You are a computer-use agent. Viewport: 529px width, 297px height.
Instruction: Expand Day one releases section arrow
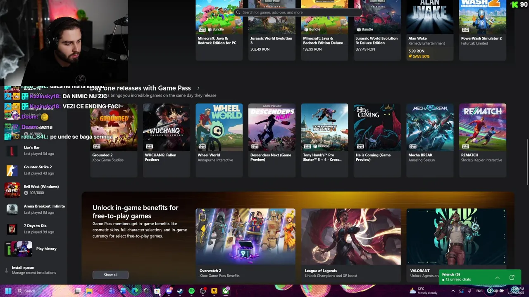tap(198, 88)
